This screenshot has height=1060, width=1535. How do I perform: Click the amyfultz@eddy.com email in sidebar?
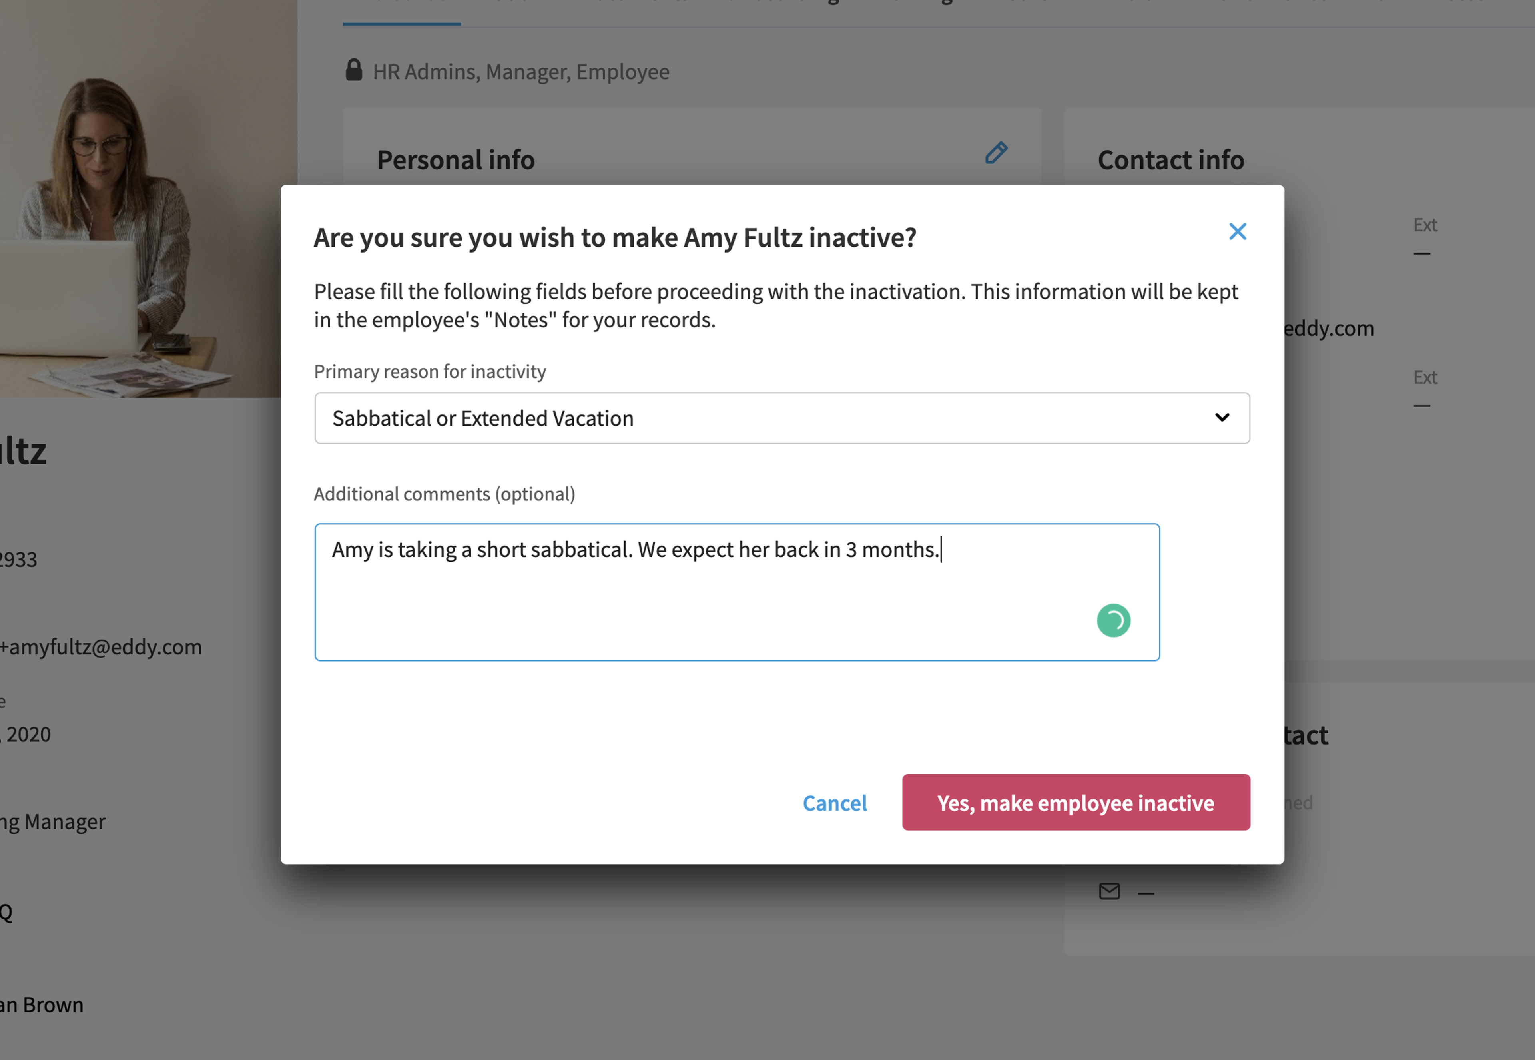pos(101,647)
